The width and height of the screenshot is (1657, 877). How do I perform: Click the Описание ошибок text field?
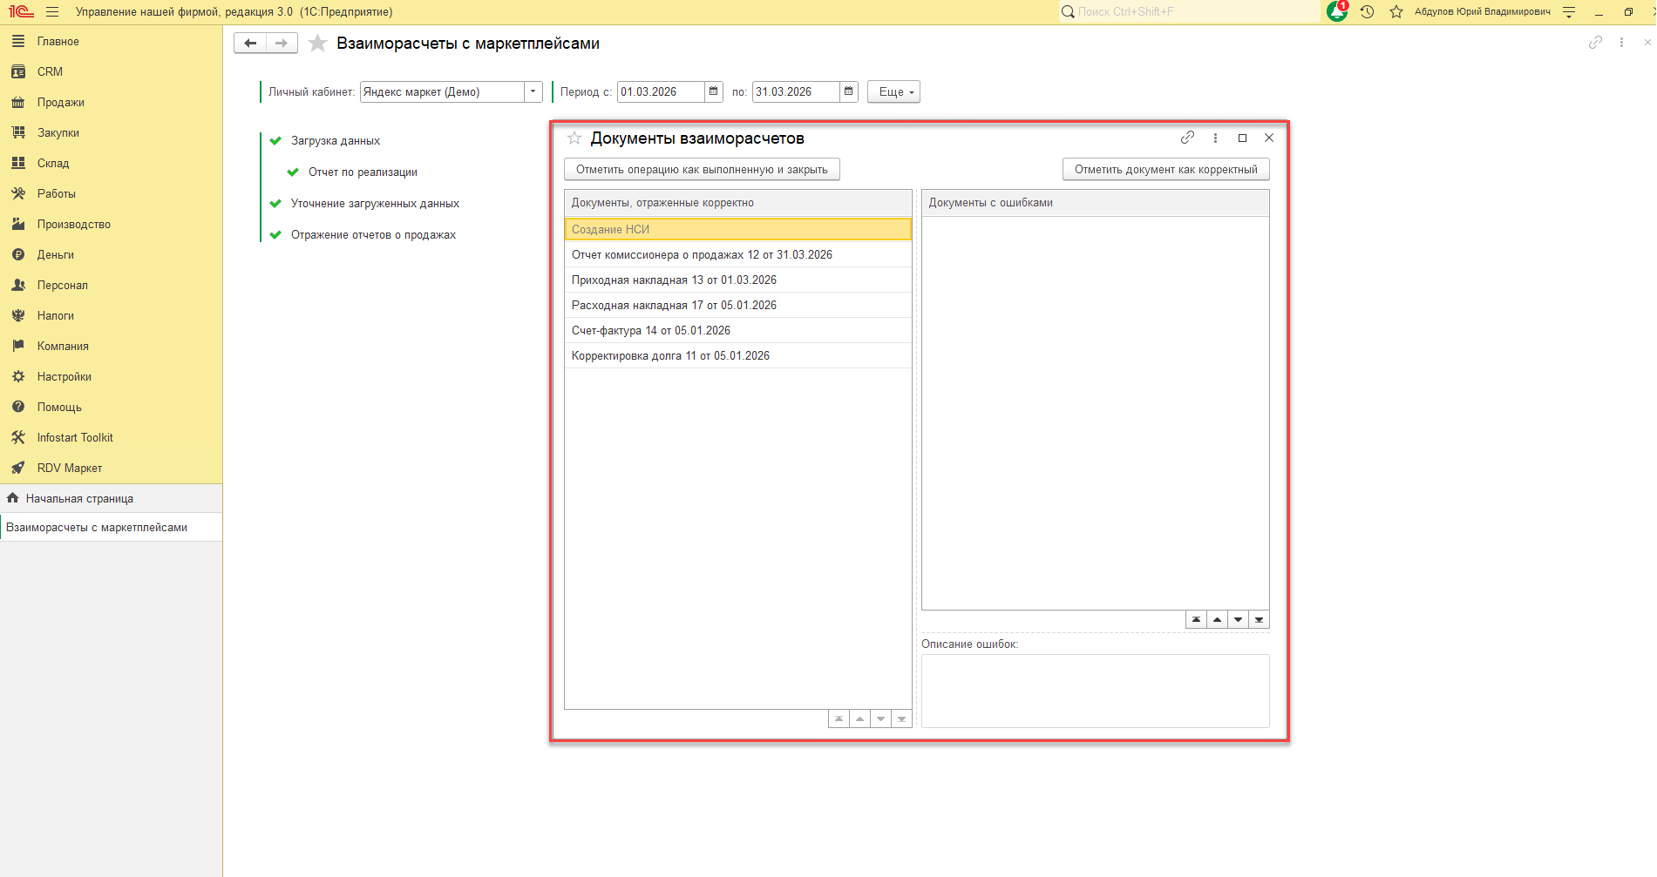click(x=1095, y=691)
